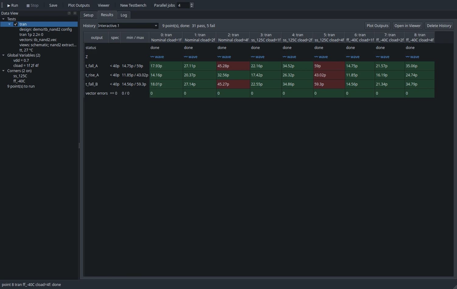
Task: Select the ff_-40C corner
Action: [x=19, y=81]
